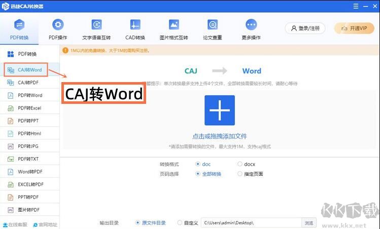Open 文字语音互转 tool icon
The image size is (380, 229).
pos(96,25)
